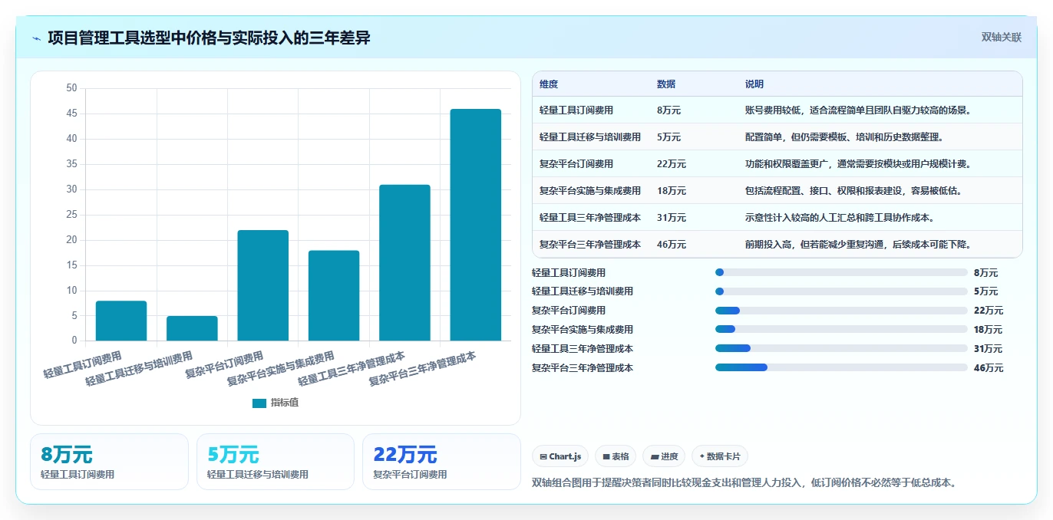The width and height of the screenshot is (1053, 520).
Task: Click the 18万元 value beside the progress bar
Action: (x=989, y=330)
